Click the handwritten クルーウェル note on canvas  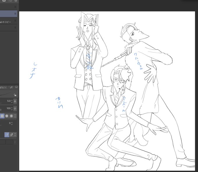(139, 61)
